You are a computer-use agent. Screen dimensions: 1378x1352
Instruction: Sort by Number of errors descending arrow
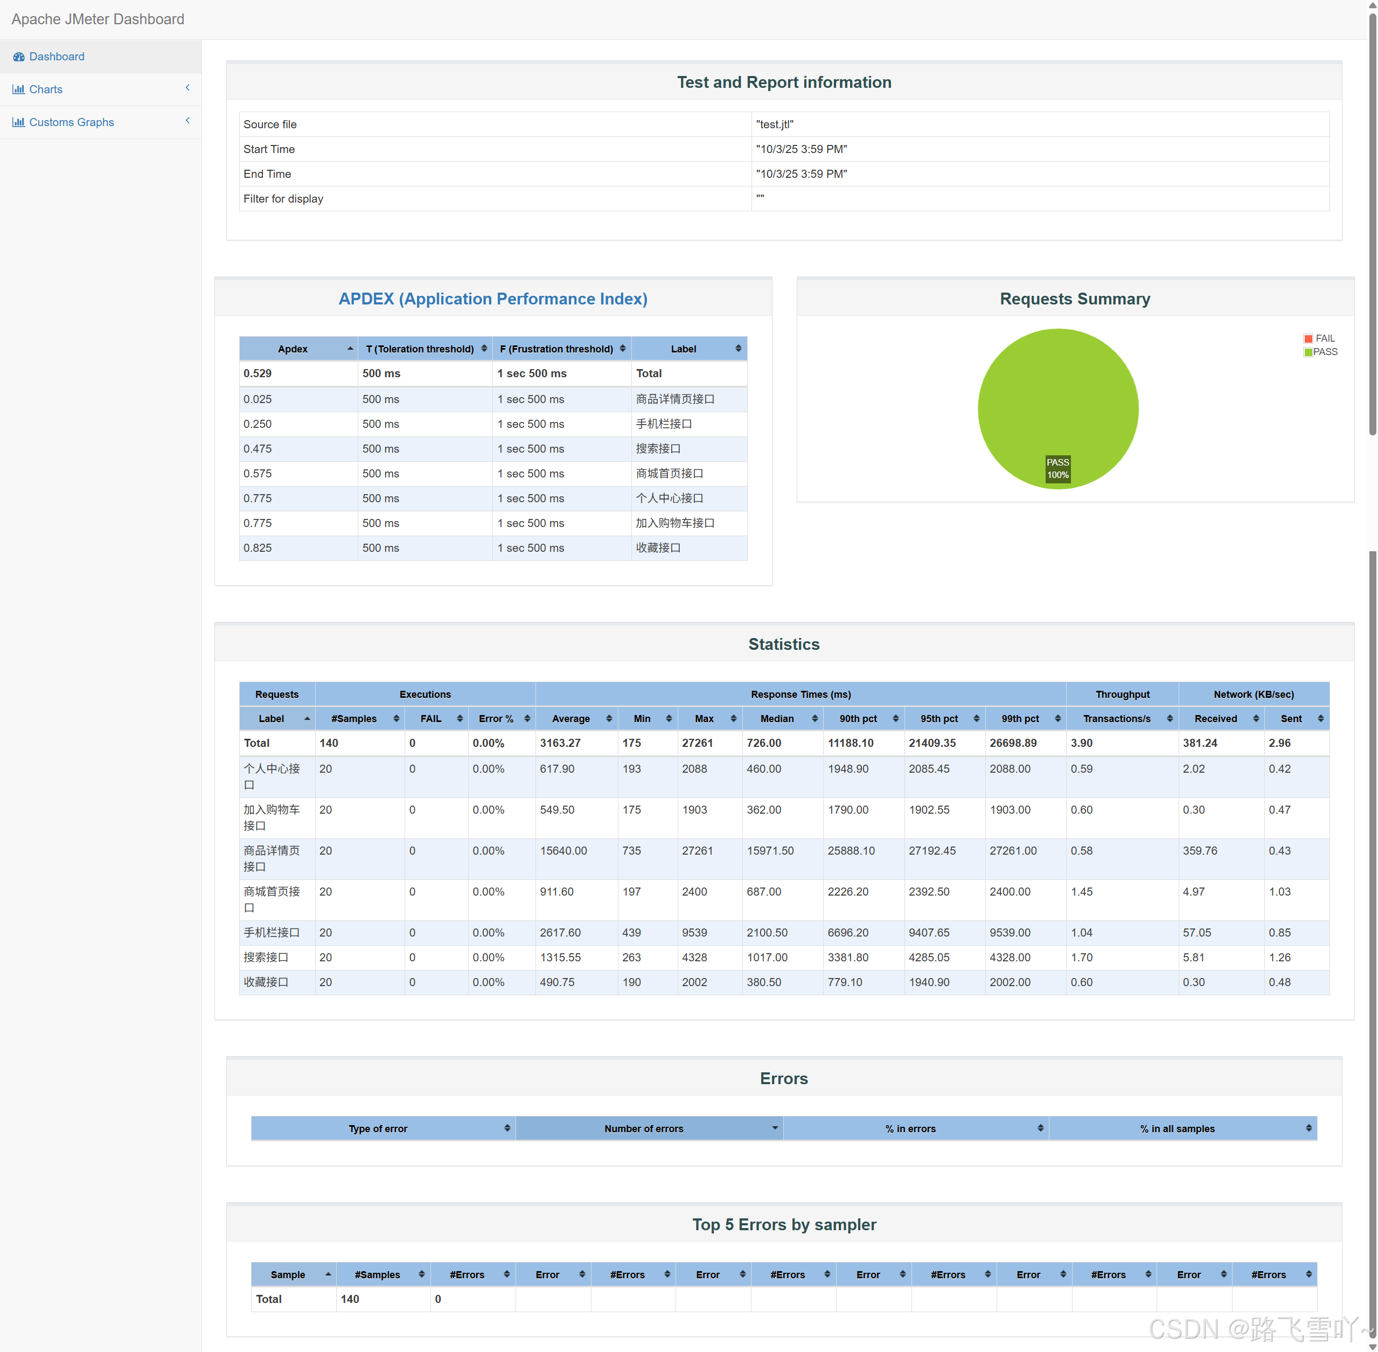tap(775, 1128)
